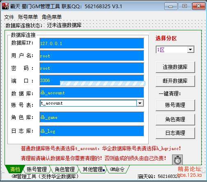Image resolution: width=207 pixels, height=182 pixels.
Task: Click the app icon in title bar
Action: coord(5,6)
